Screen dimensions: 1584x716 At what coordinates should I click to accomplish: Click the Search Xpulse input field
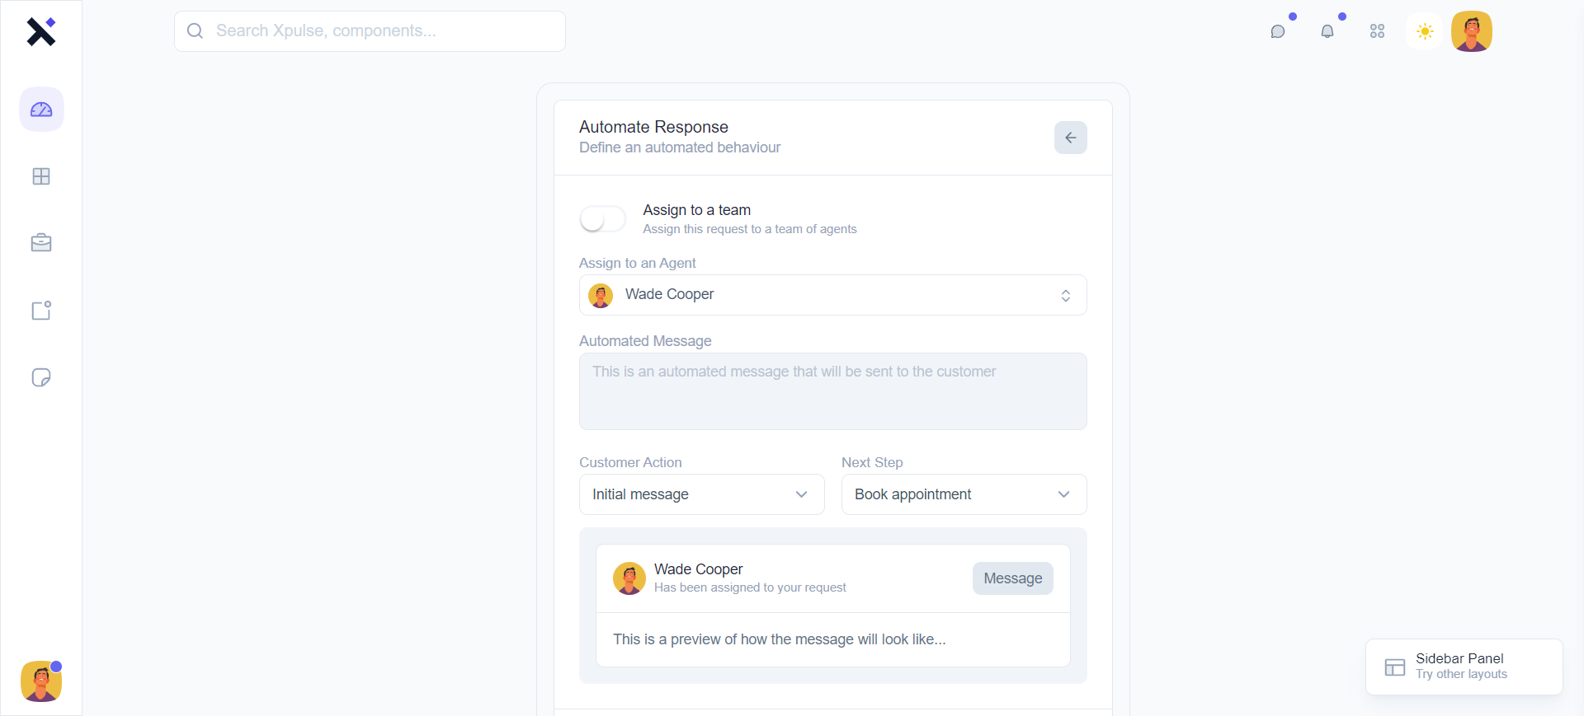[370, 31]
